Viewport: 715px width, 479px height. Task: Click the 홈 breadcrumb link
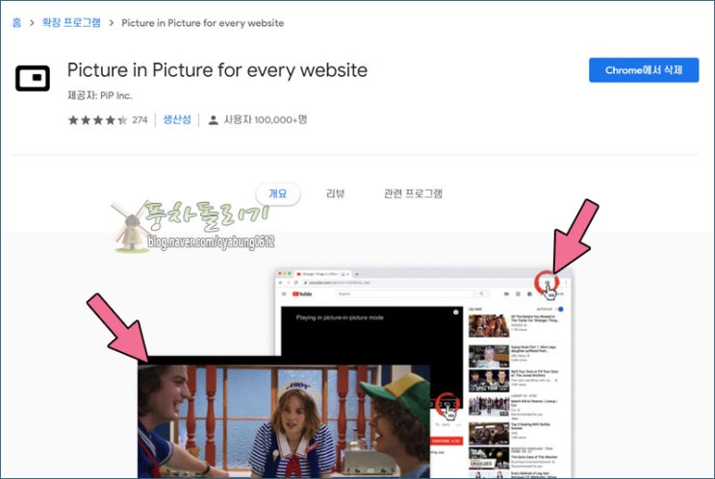(17, 23)
